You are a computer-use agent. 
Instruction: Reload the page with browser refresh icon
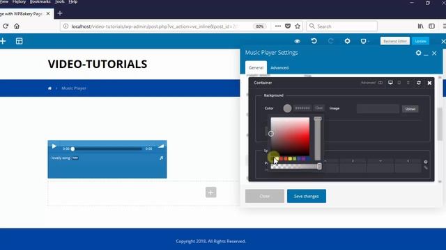point(6,26)
